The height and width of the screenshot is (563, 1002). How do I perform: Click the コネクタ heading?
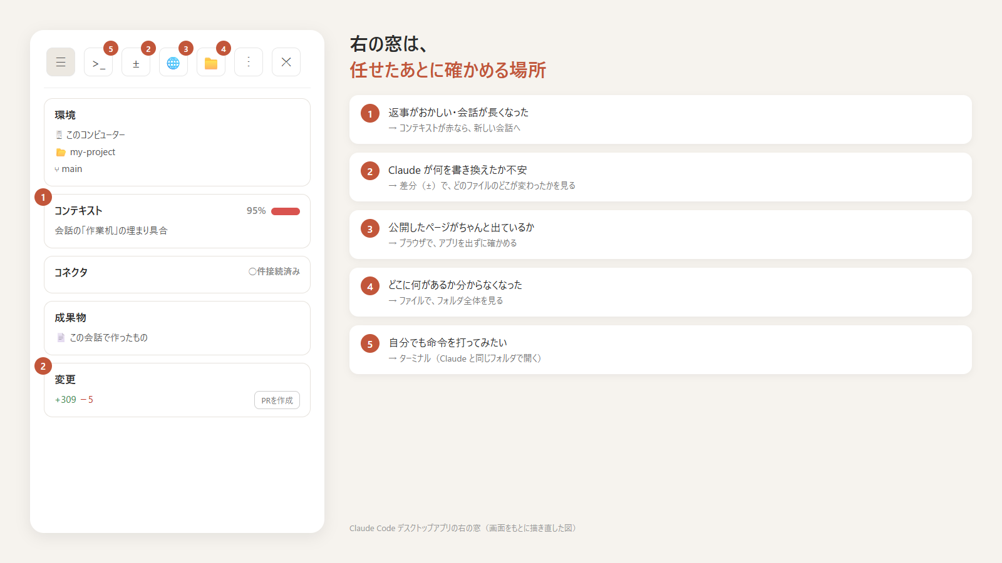tap(71, 272)
